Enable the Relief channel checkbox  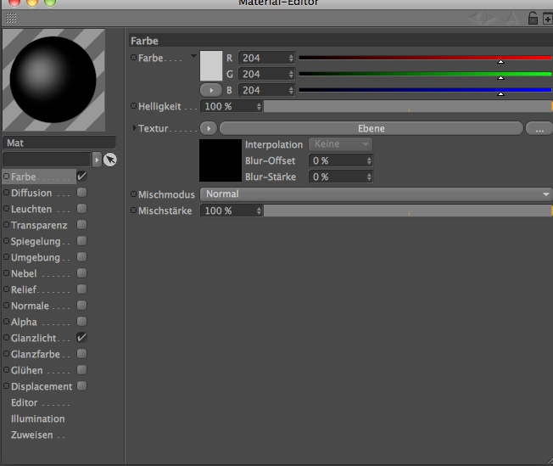[81, 289]
